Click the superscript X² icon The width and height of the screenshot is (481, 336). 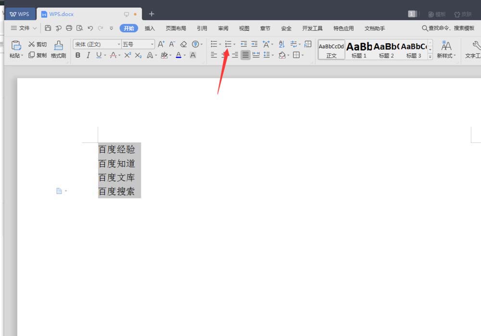127,56
